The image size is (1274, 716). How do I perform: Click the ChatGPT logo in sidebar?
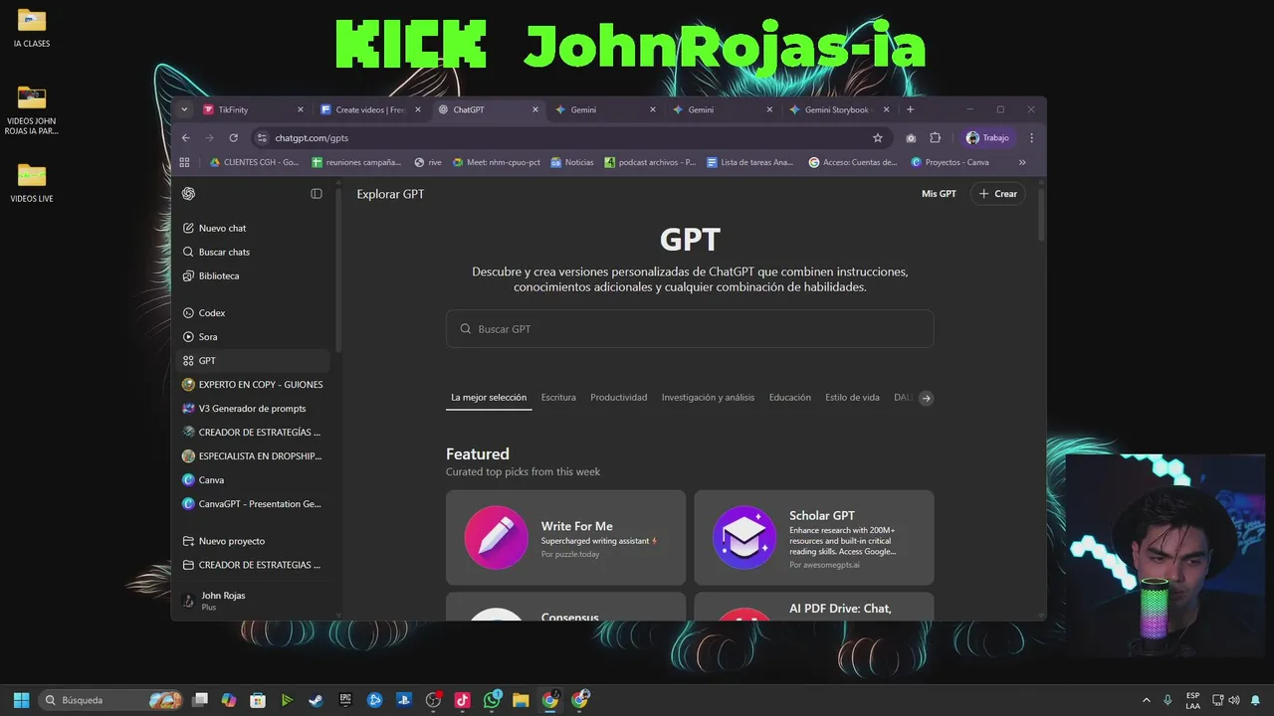(x=189, y=194)
